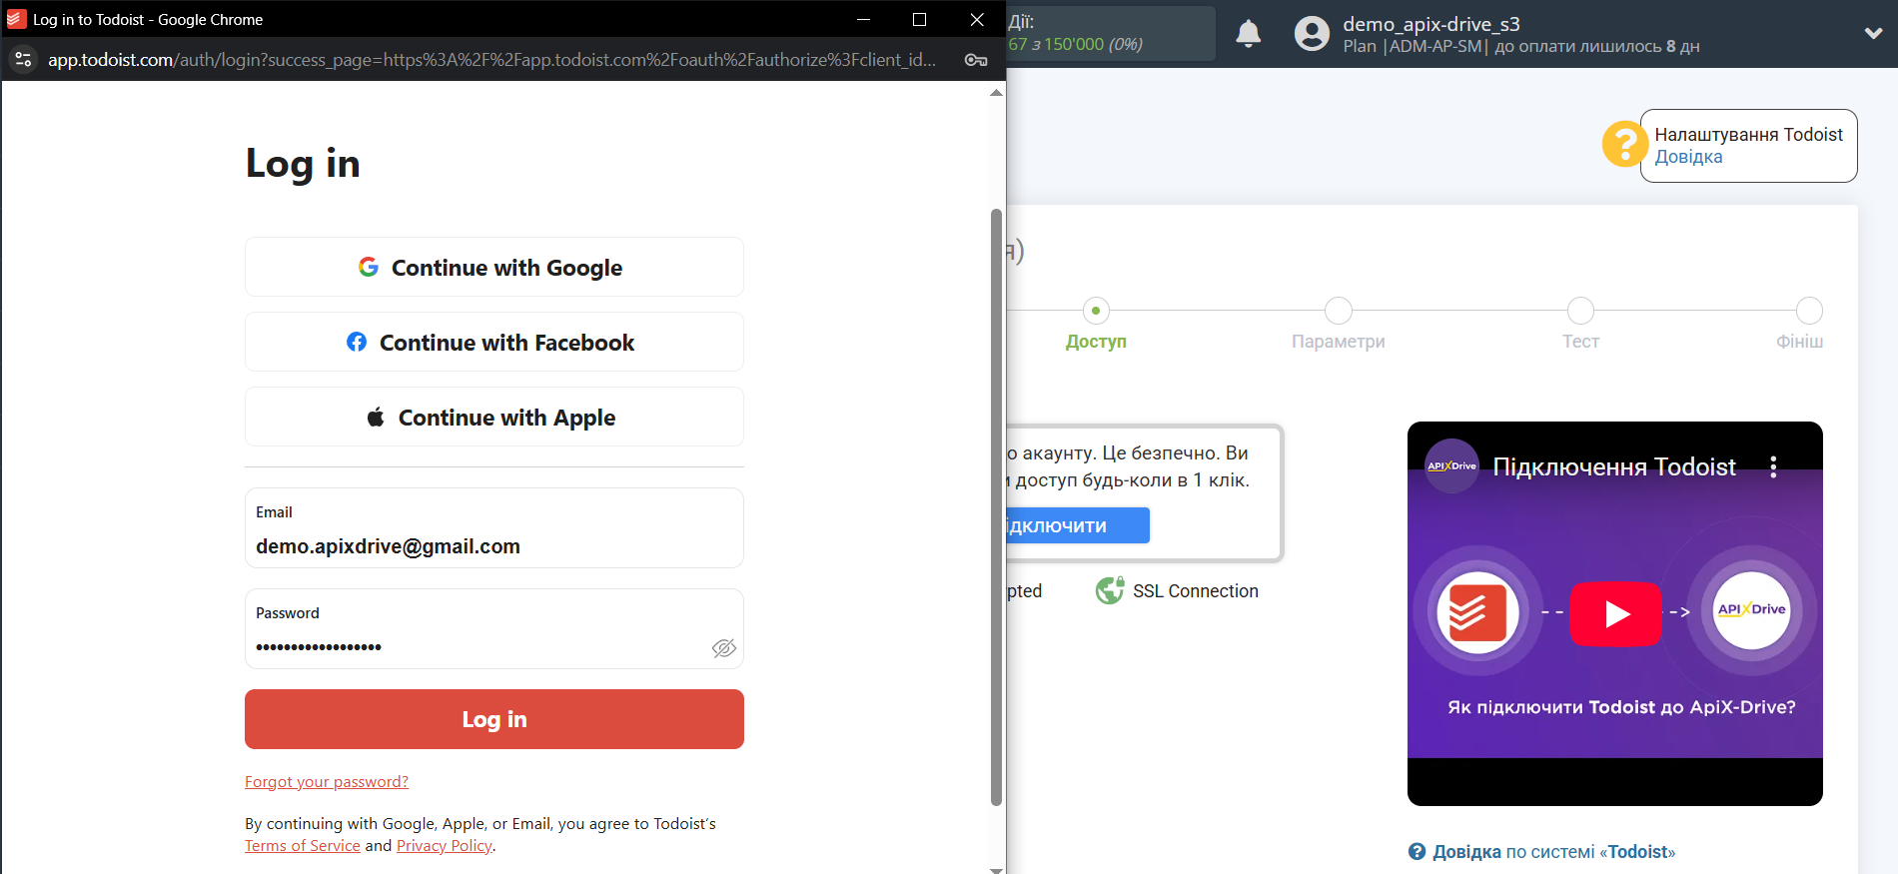Click the popup window vertical scrollbar
The image size is (1898, 874).
click(x=996, y=506)
